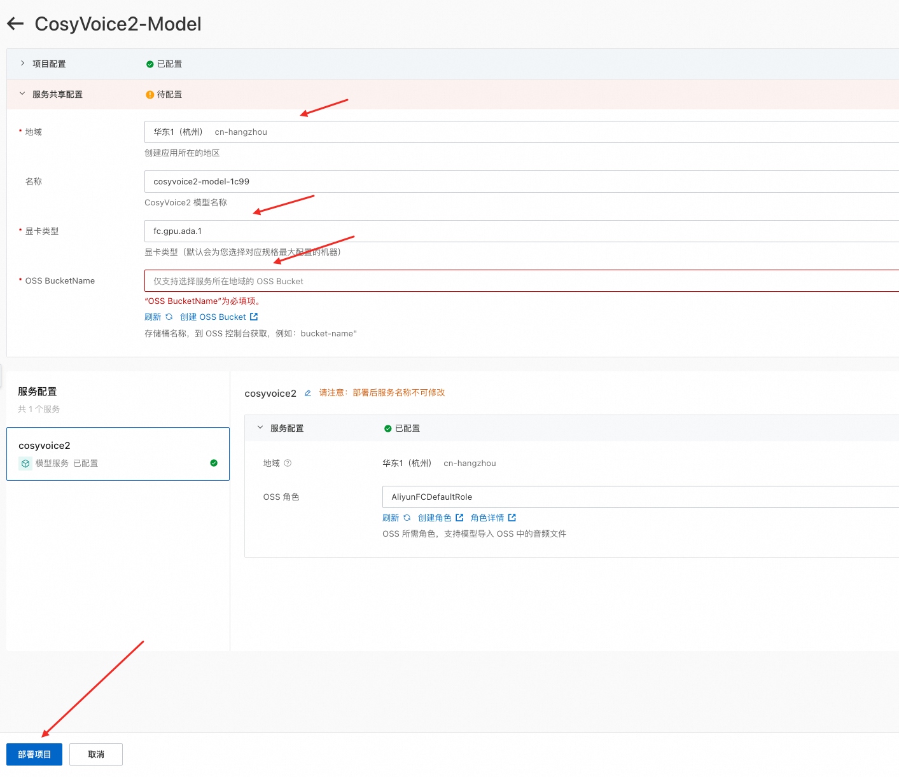Click the 共 1 个服务 count text
899x777 pixels.
(39, 409)
